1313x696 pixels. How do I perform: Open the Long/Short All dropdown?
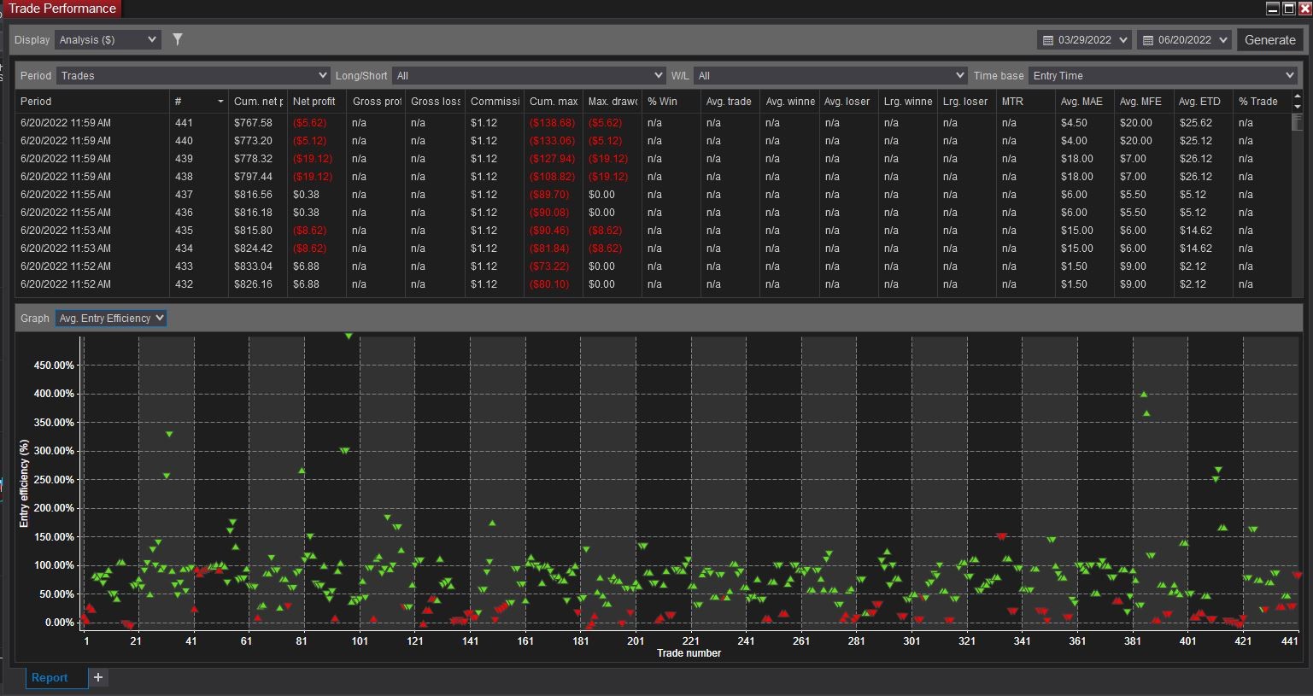point(528,76)
